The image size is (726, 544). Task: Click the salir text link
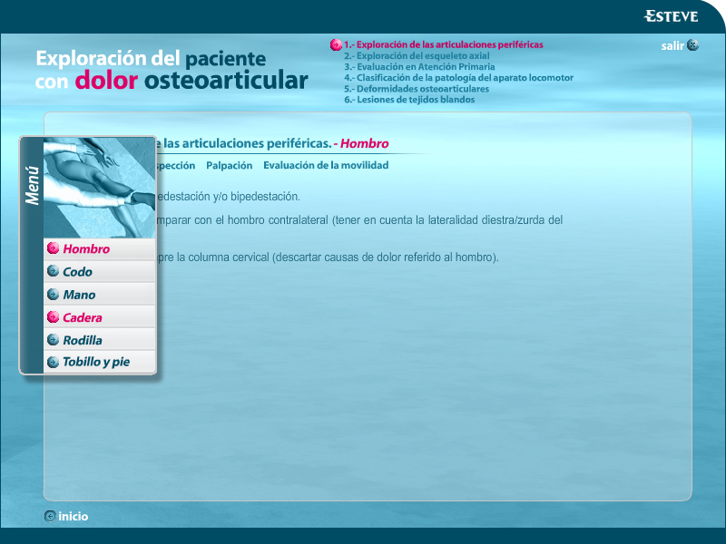pos(672,45)
